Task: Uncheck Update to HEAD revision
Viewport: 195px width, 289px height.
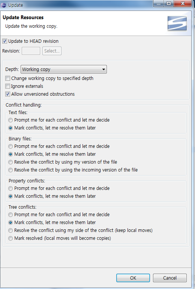Action: pyautogui.click(x=5, y=41)
